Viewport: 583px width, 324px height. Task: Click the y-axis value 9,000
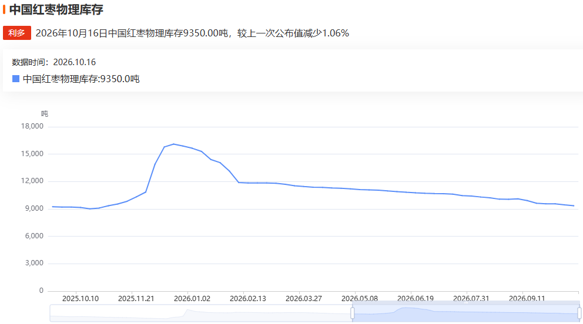34,208
